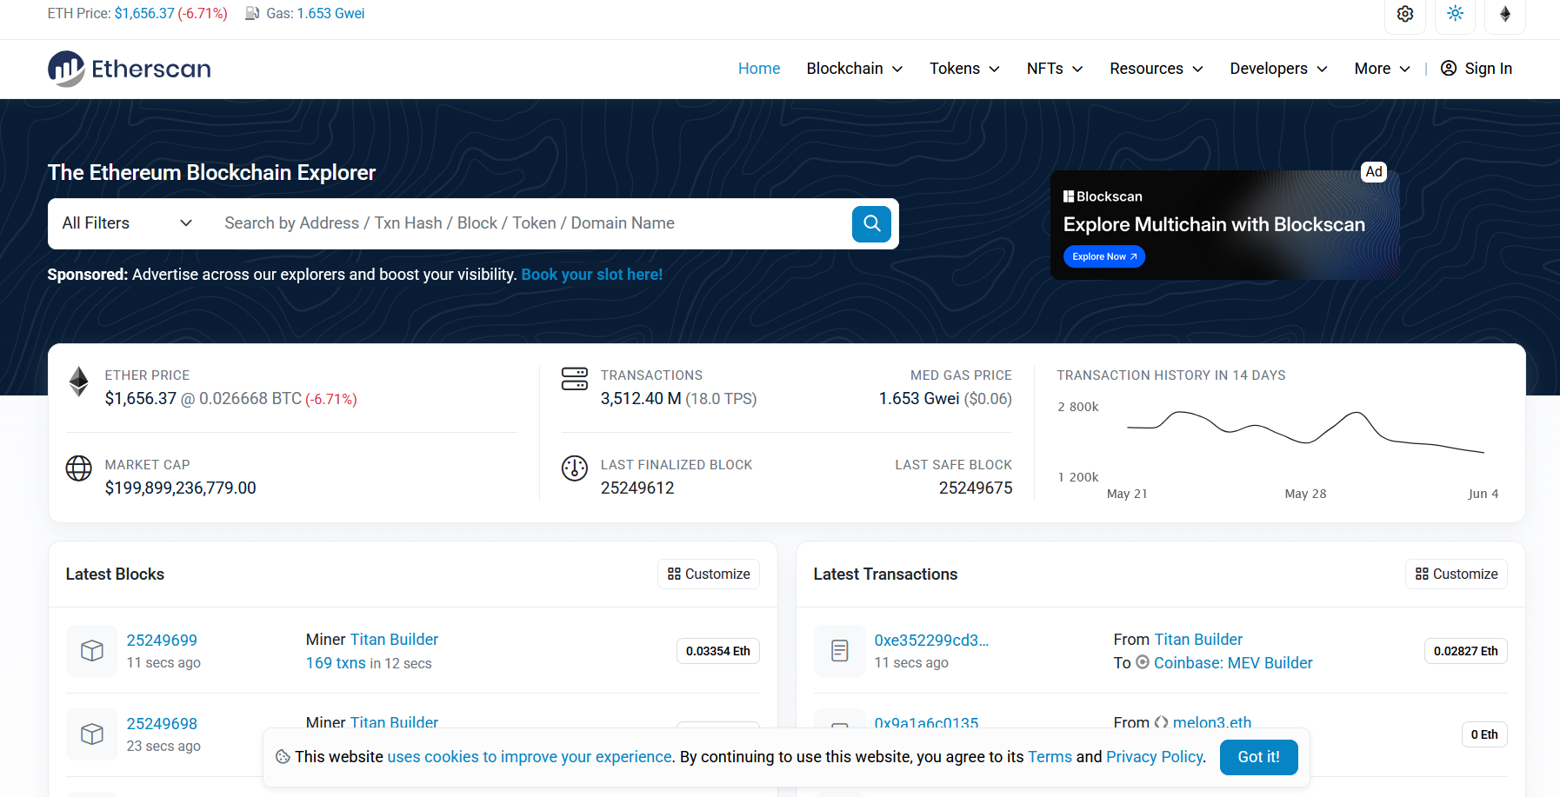Click Explore Now in the Blockscan ad
The width and height of the screenshot is (1560, 797).
1104,256
